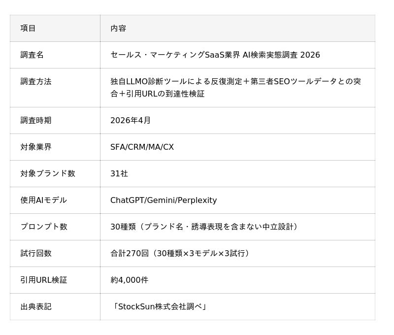Click the survey title ending in 2026
Viewport: 394px width, 335px height.
tap(215, 55)
